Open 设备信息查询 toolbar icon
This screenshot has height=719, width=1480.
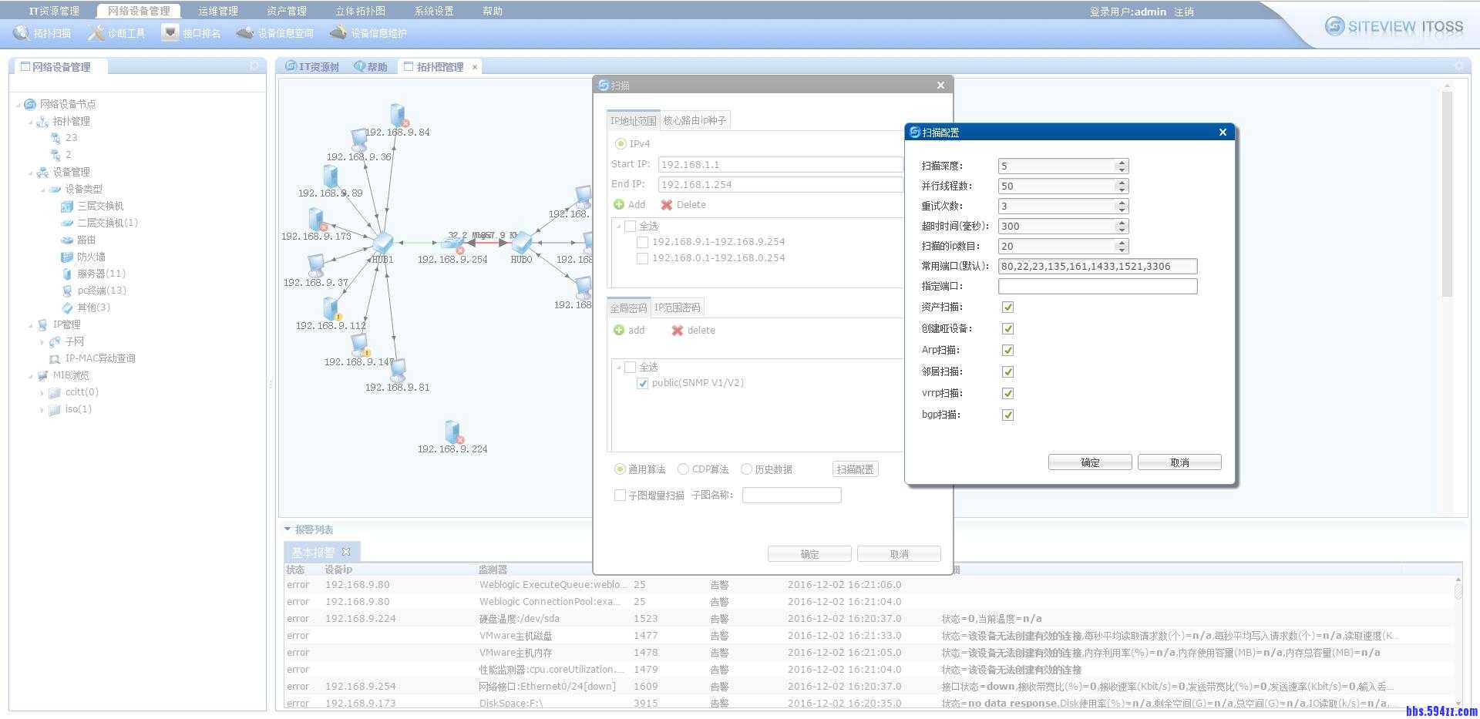point(245,33)
